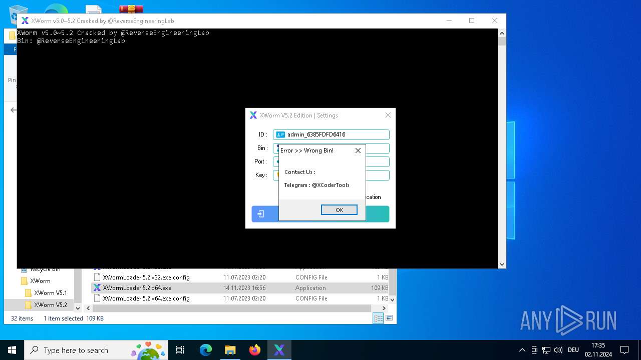Show hidden system tray icons
This screenshot has width=641, height=360.
click(522, 350)
